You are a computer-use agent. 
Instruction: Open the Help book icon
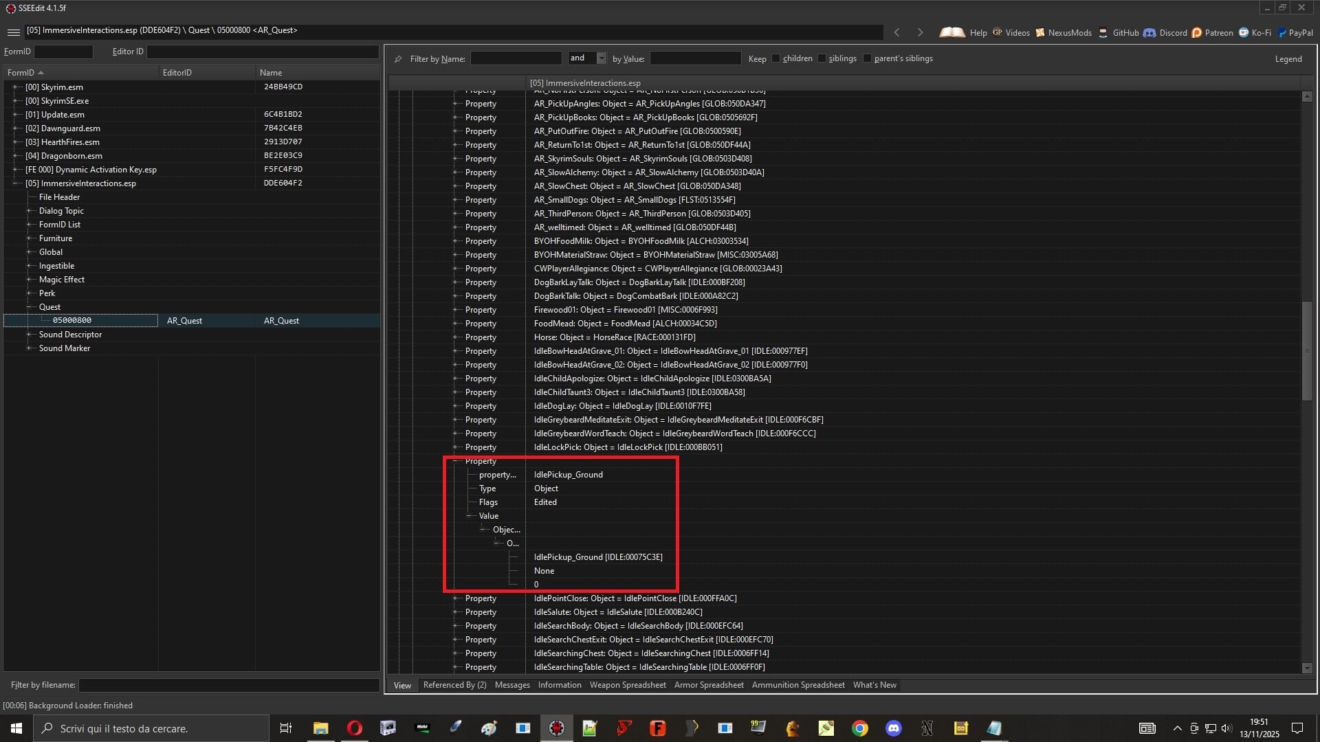point(952,32)
